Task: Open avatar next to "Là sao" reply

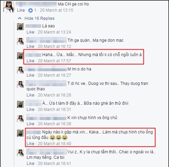Action: point(20,27)
